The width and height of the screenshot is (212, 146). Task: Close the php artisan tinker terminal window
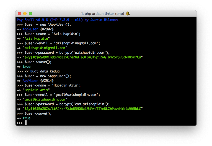[x=19, y=13]
